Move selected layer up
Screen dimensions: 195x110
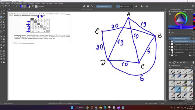[181, 62]
